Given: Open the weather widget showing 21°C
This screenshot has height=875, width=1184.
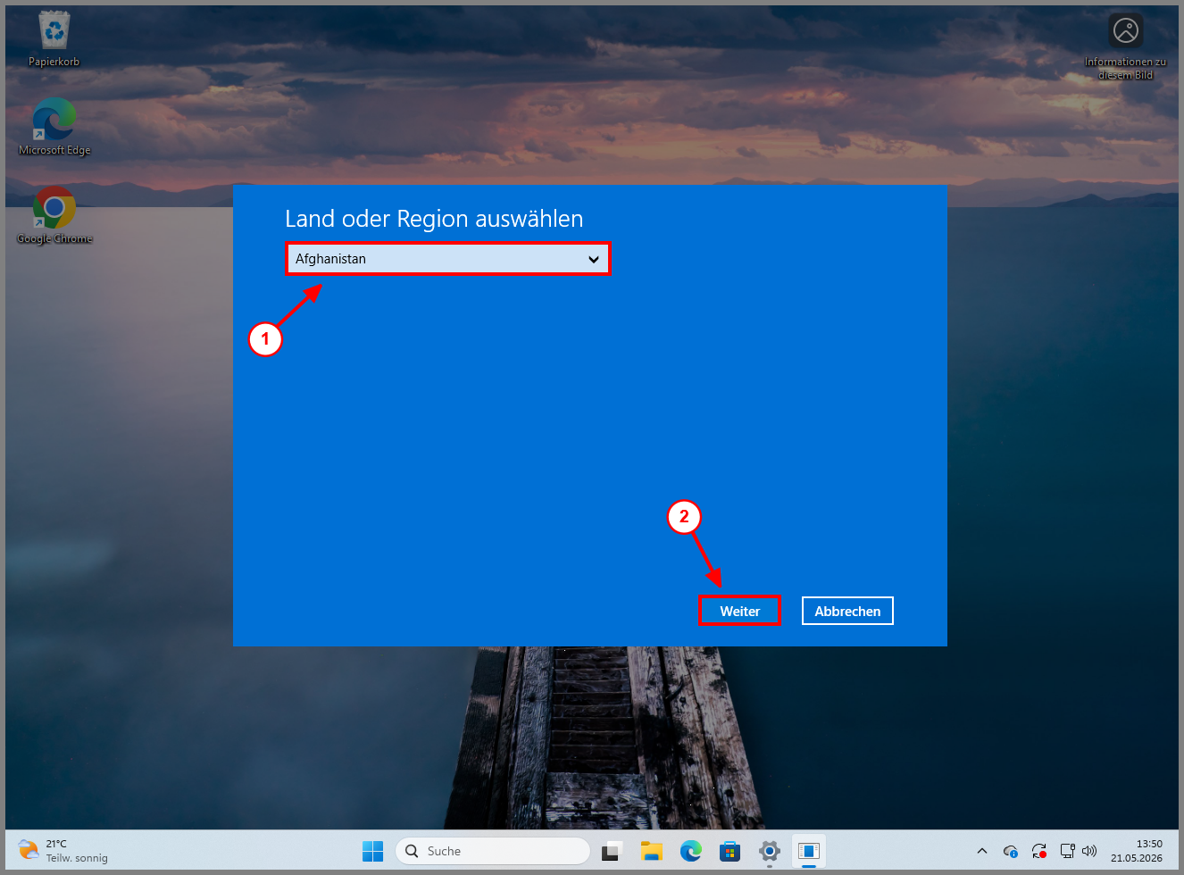Looking at the screenshot, I should tap(63, 851).
